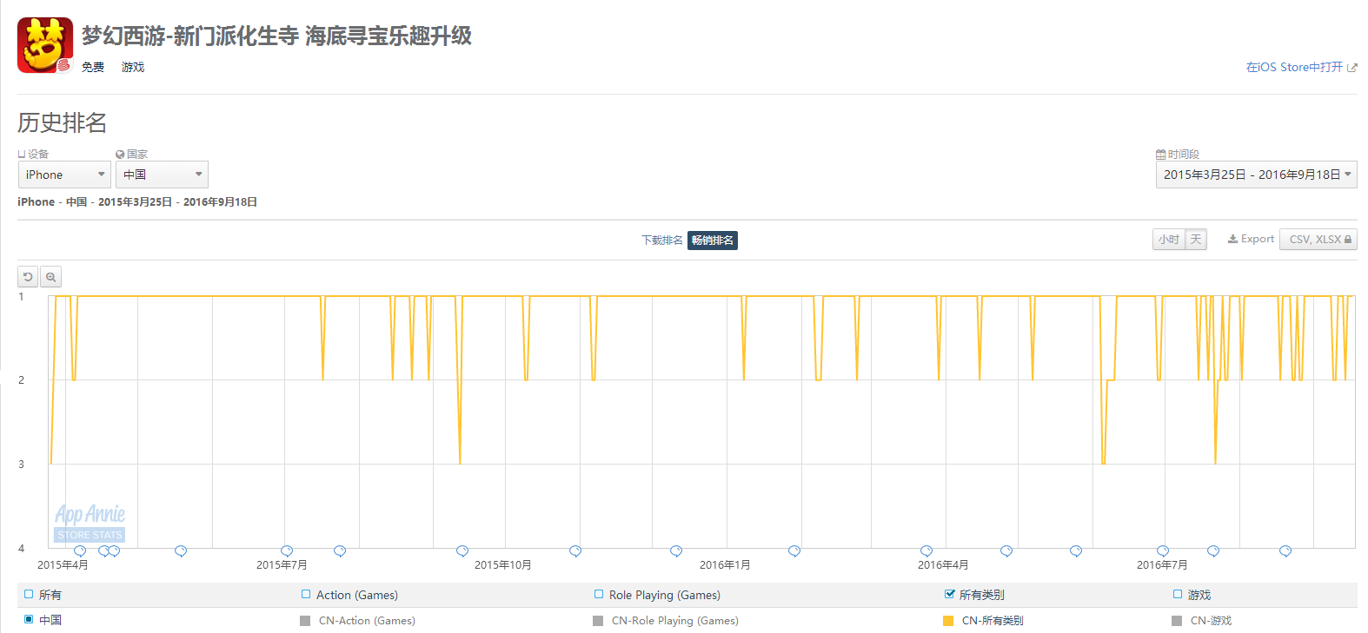Click the 历史排名 section heading
The width and height of the screenshot is (1368, 633).
click(62, 122)
